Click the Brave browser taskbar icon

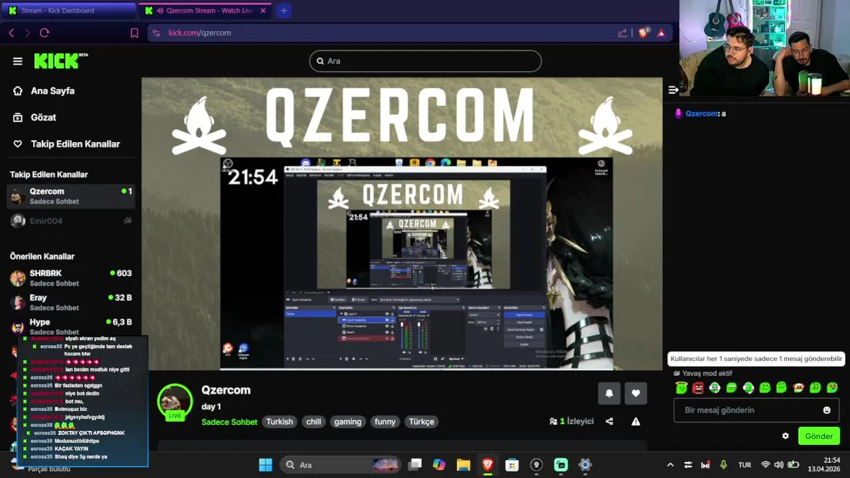[x=488, y=465]
